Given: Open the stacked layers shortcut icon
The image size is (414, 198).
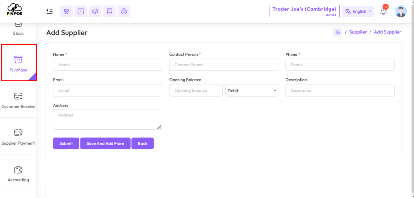Looking at the screenshot, I should (x=95, y=11).
